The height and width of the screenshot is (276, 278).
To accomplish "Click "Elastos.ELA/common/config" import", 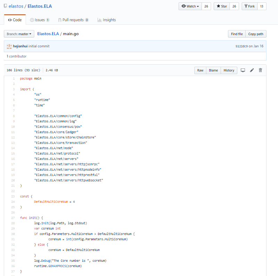I will coord(58,116).
